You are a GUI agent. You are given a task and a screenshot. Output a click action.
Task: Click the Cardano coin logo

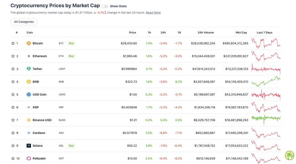coord(29,133)
